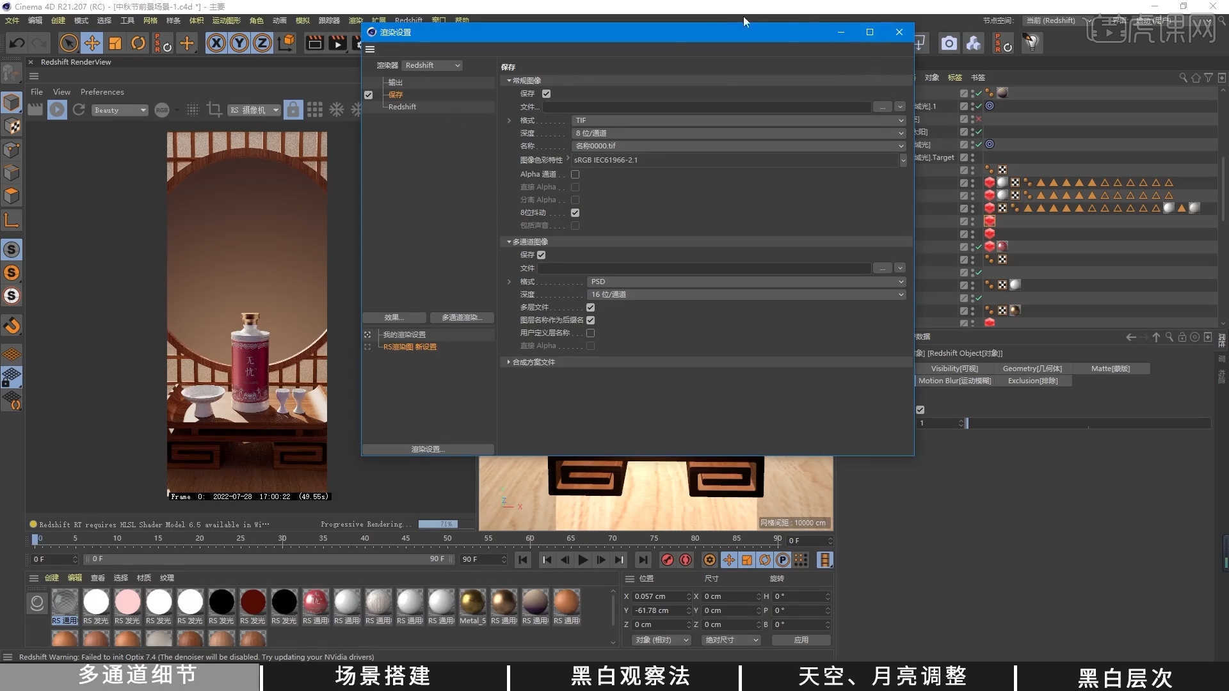The height and width of the screenshot is (691, 1229).
Task: Select the Move tool in the toolbar
Action: coord(92,42)
